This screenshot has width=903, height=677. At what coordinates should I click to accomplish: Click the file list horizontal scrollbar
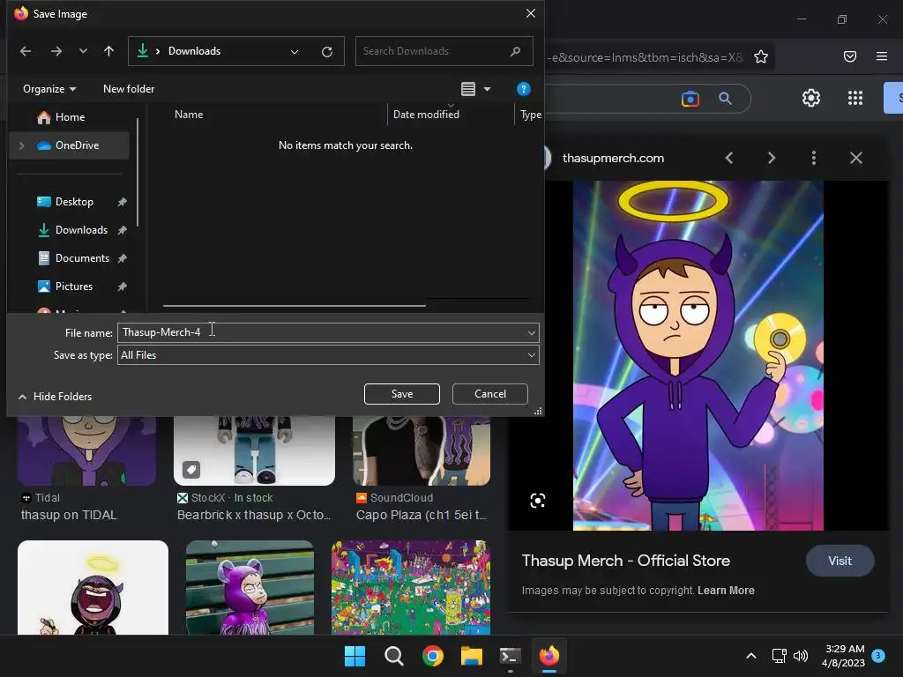coord(295,305)
